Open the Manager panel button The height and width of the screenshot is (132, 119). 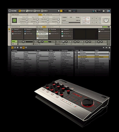click(x=29, y=11)
